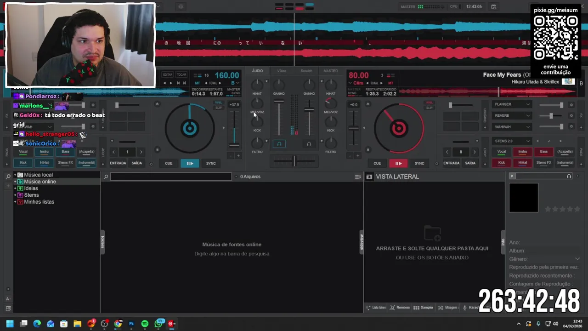The width and height of the screenshot is (588, 331).
Task: Click the EDITAR button on left deck
Action: [168, 74]
